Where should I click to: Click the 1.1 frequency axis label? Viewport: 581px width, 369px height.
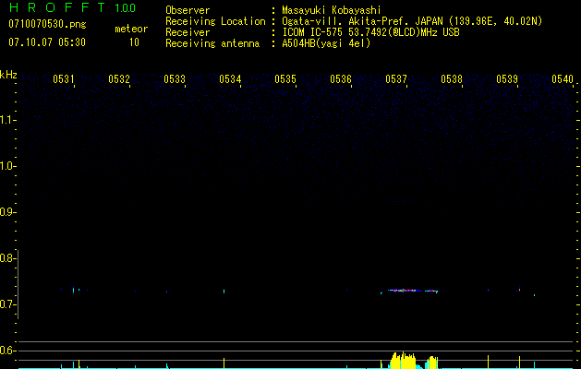click(6, 120)
